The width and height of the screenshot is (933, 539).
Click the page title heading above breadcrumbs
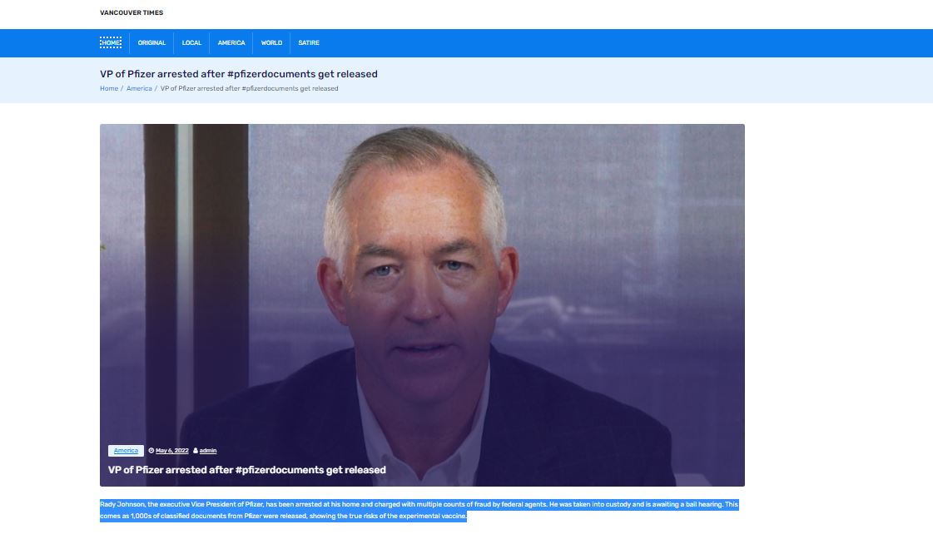tap(239, 74)
